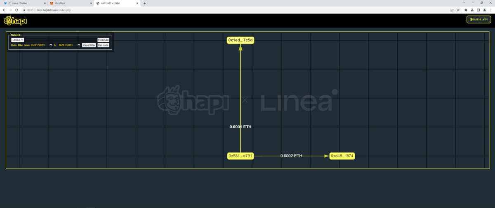Open the Chrome profile avatar

pyautogui.click(x=484, y=10)
